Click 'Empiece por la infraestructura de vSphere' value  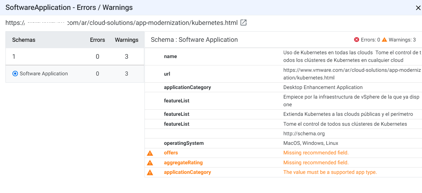pyautogui.click(x=351, y=101)
